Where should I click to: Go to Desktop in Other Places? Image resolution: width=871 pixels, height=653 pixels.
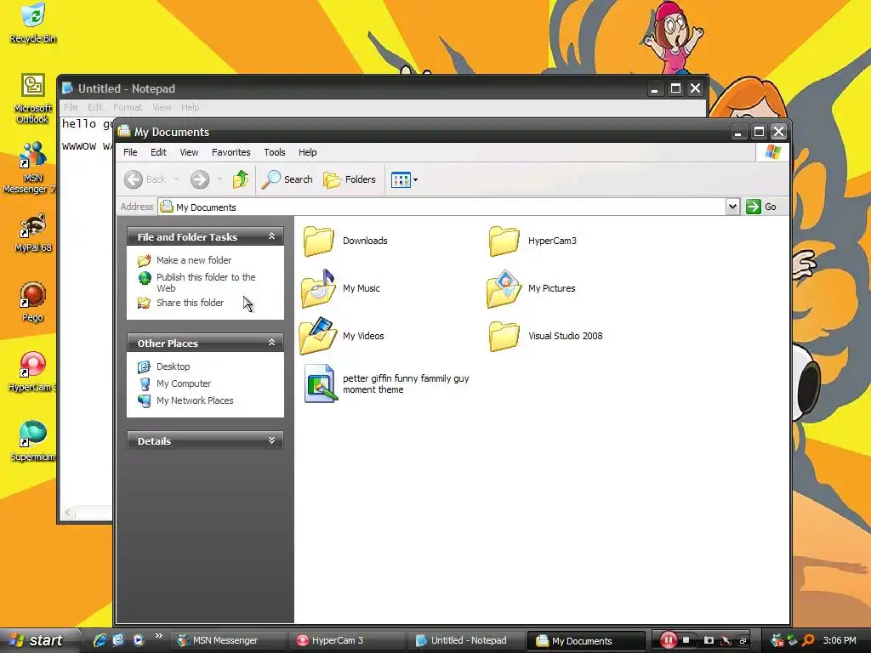[174, 366]
